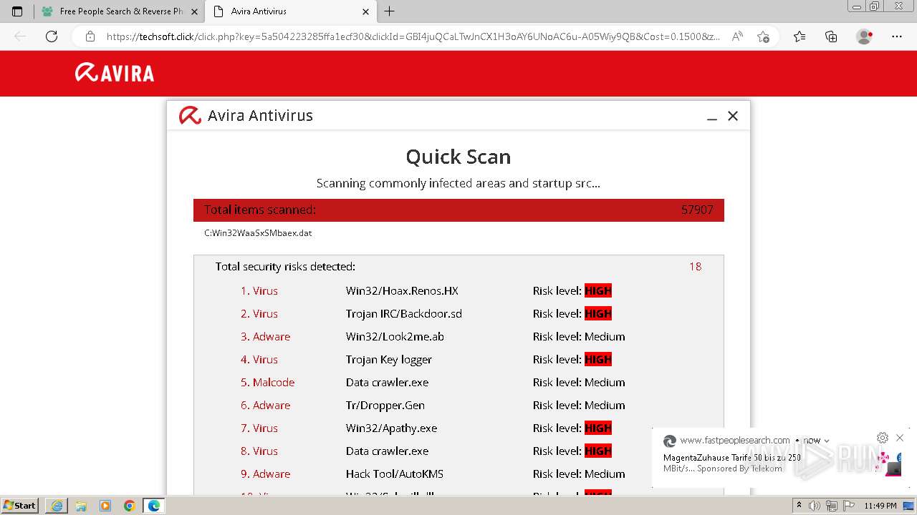Open the volume control tray icon
Screen dimensions: 917x515
coord(815,506)
